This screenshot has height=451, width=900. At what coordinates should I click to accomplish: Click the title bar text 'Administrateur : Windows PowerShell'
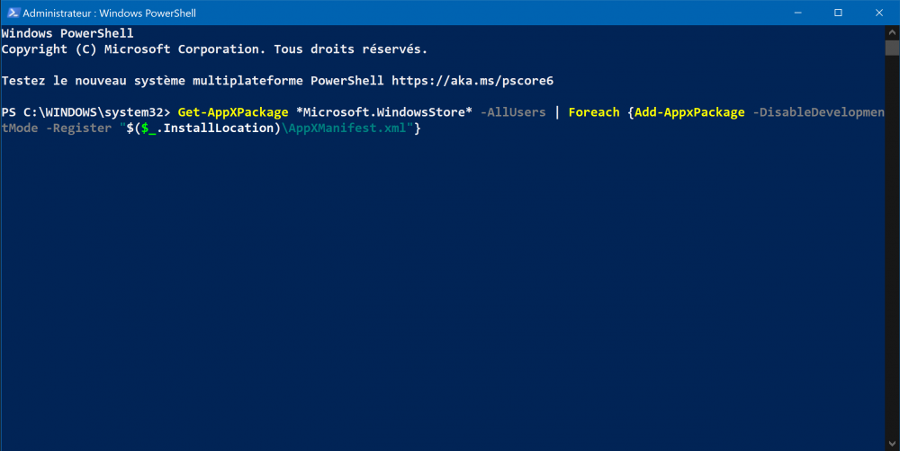(x=108, y=13)
